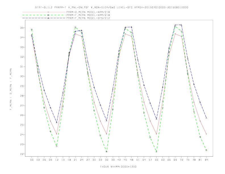The height and width of the screenshot is (174, 225).
Task: Click x-axis forecast hour label 48
Action: (132, 160)
